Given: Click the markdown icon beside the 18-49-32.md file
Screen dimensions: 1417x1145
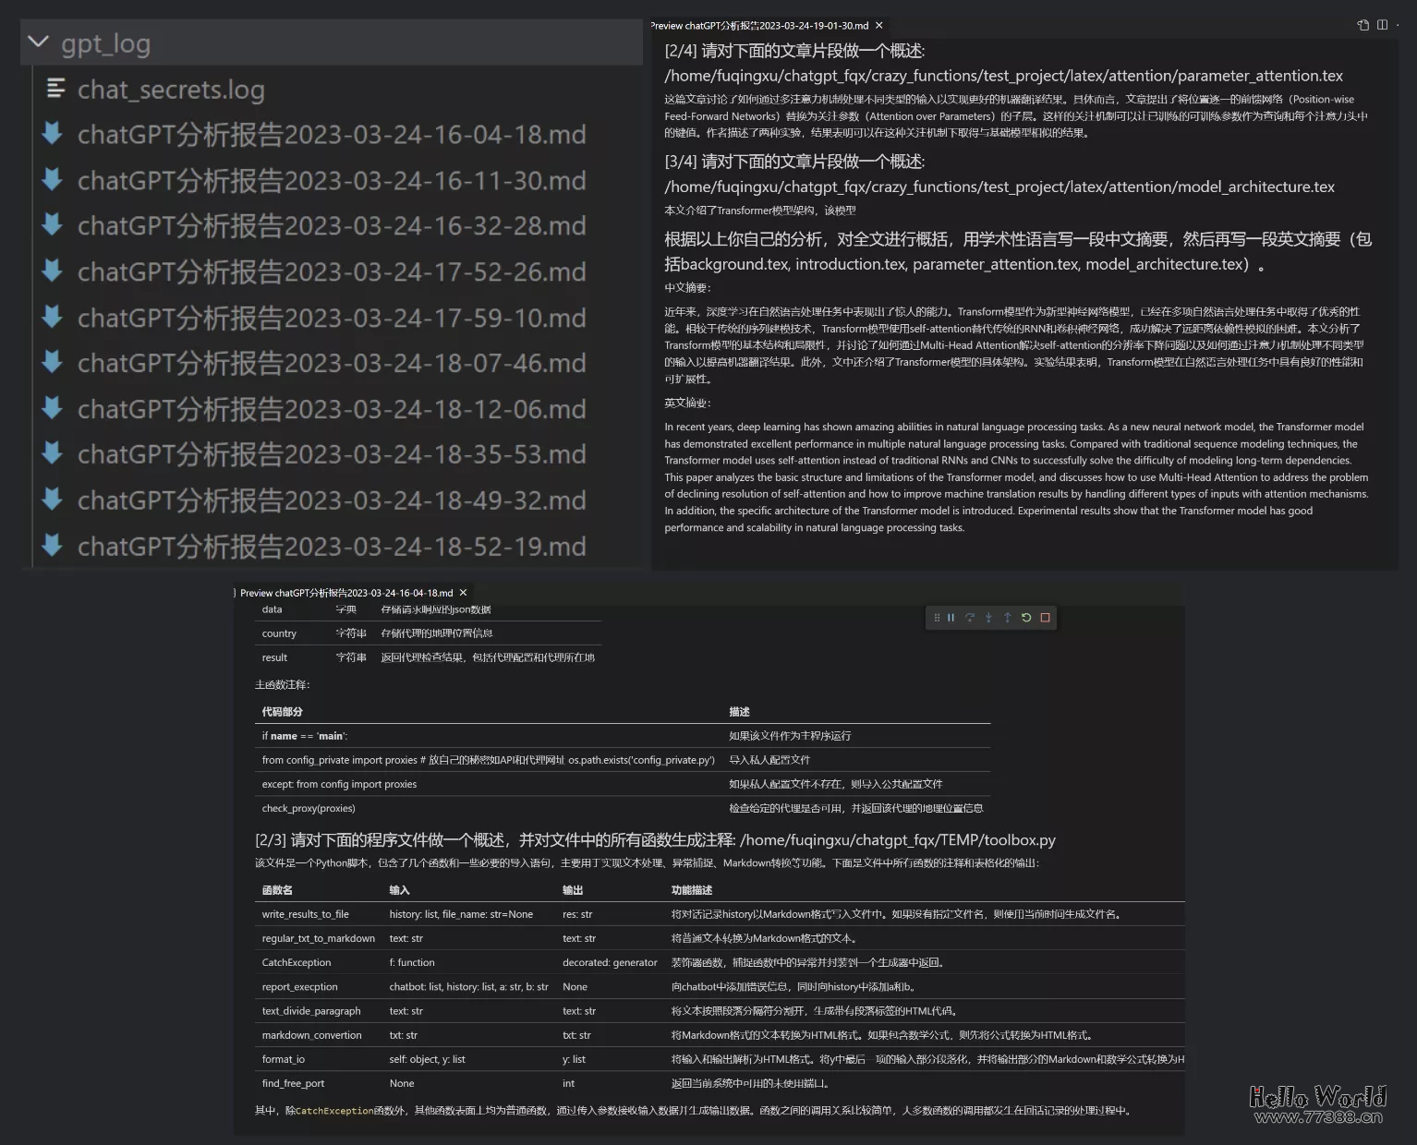Looking at the screenshot, I should pyautogui.click(x=53, y=499).
